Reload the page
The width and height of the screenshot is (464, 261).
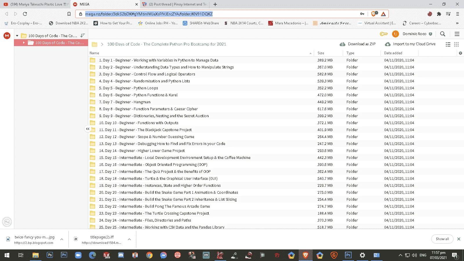click(x=25, y=14)
